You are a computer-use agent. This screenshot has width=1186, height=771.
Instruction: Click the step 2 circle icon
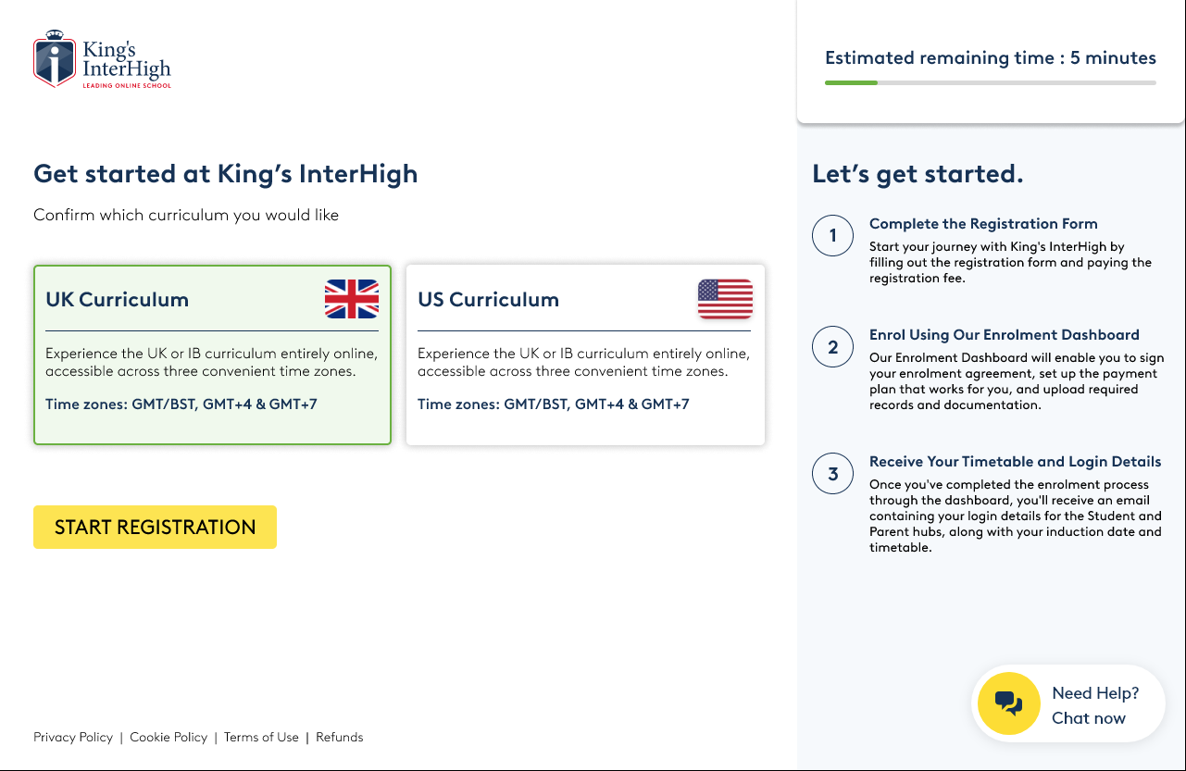tap(832, 347)
